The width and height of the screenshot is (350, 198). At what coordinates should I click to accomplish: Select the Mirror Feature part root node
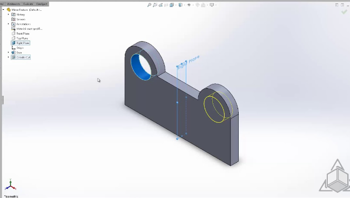pyautogui.click(x=26, y=10)
